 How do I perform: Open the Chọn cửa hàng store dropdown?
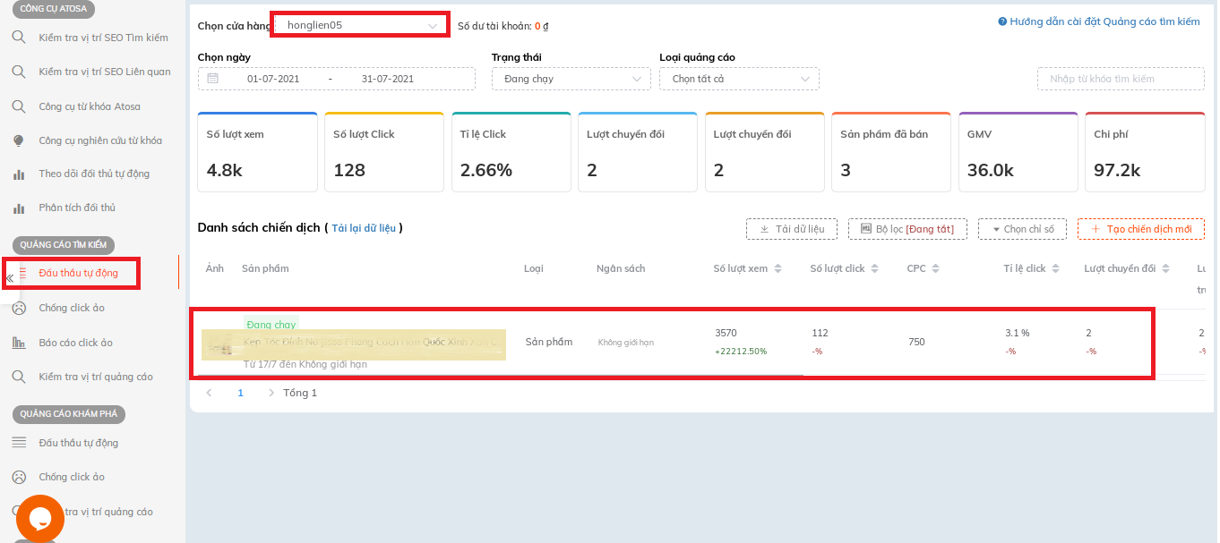(359, 25)
